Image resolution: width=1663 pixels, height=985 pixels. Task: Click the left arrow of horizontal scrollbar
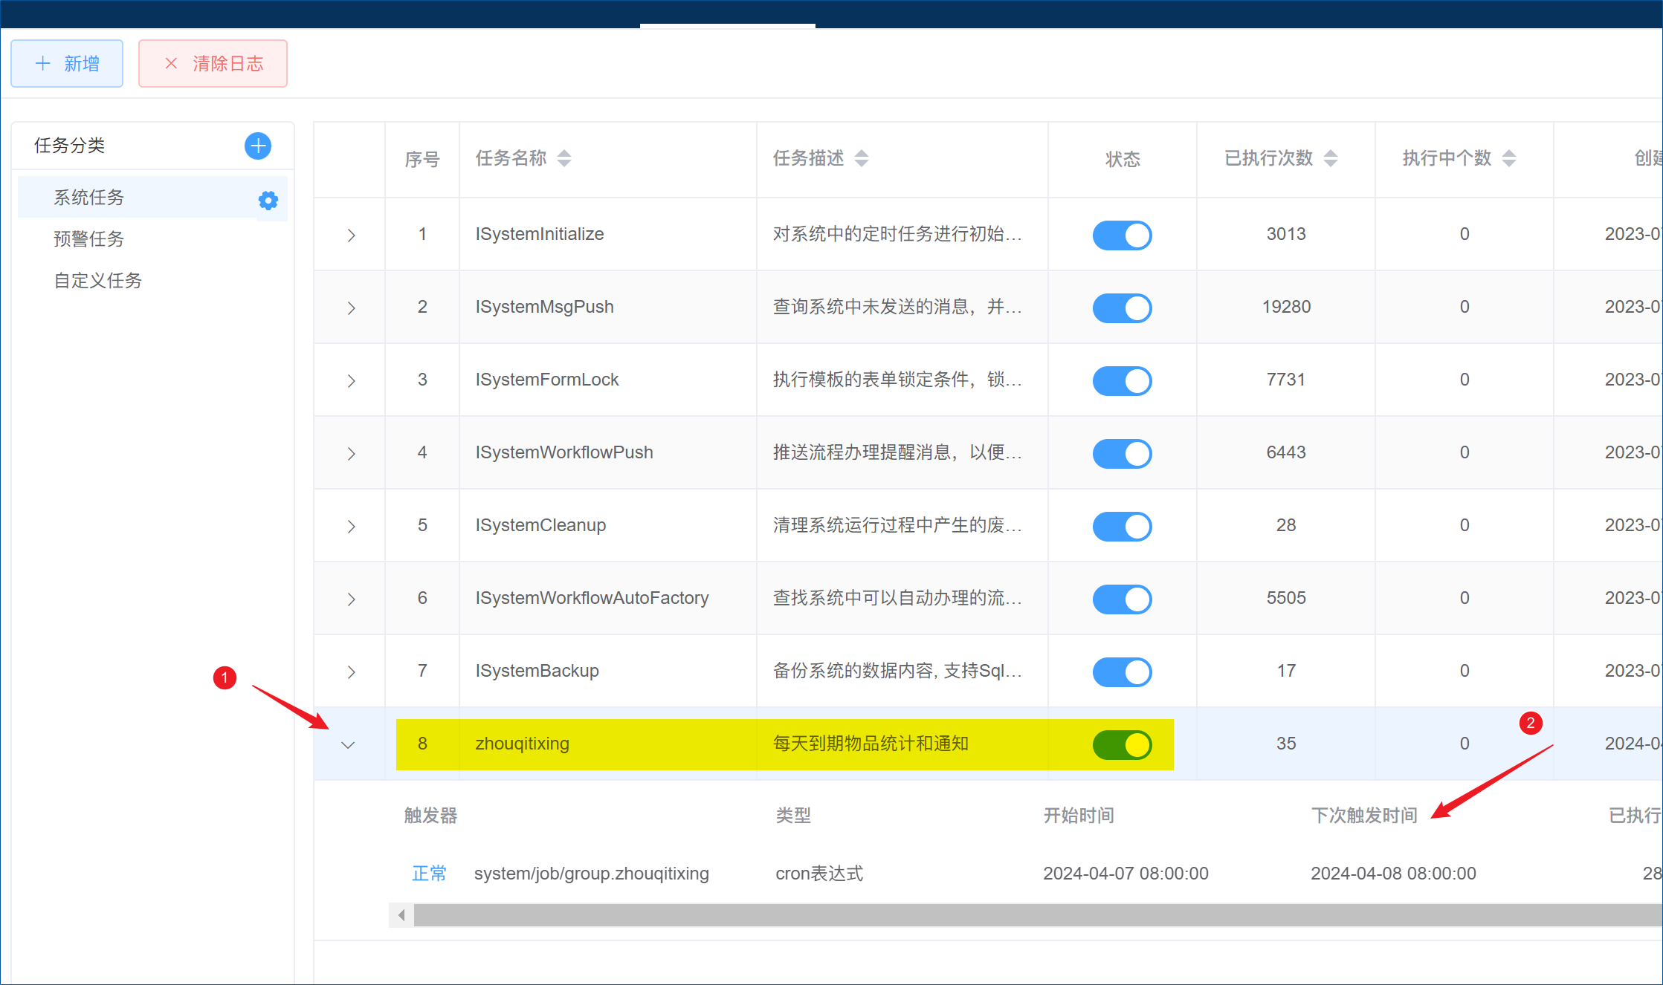point(401,915)
